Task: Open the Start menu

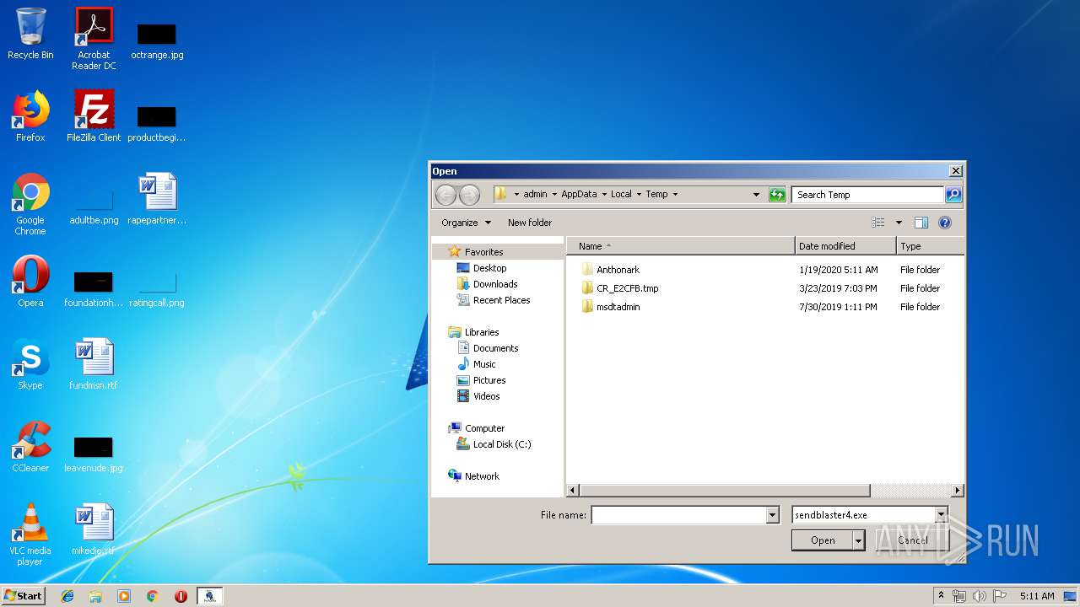Action: coord(23,596)
